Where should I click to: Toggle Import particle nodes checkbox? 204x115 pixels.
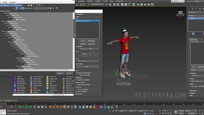click(191, 81)
